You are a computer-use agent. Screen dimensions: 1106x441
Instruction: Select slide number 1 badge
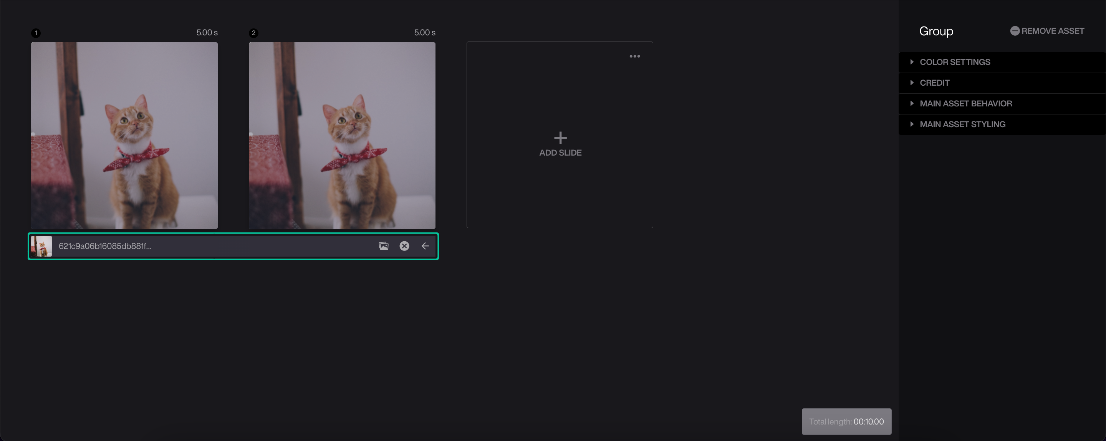[x=36, y=33]
